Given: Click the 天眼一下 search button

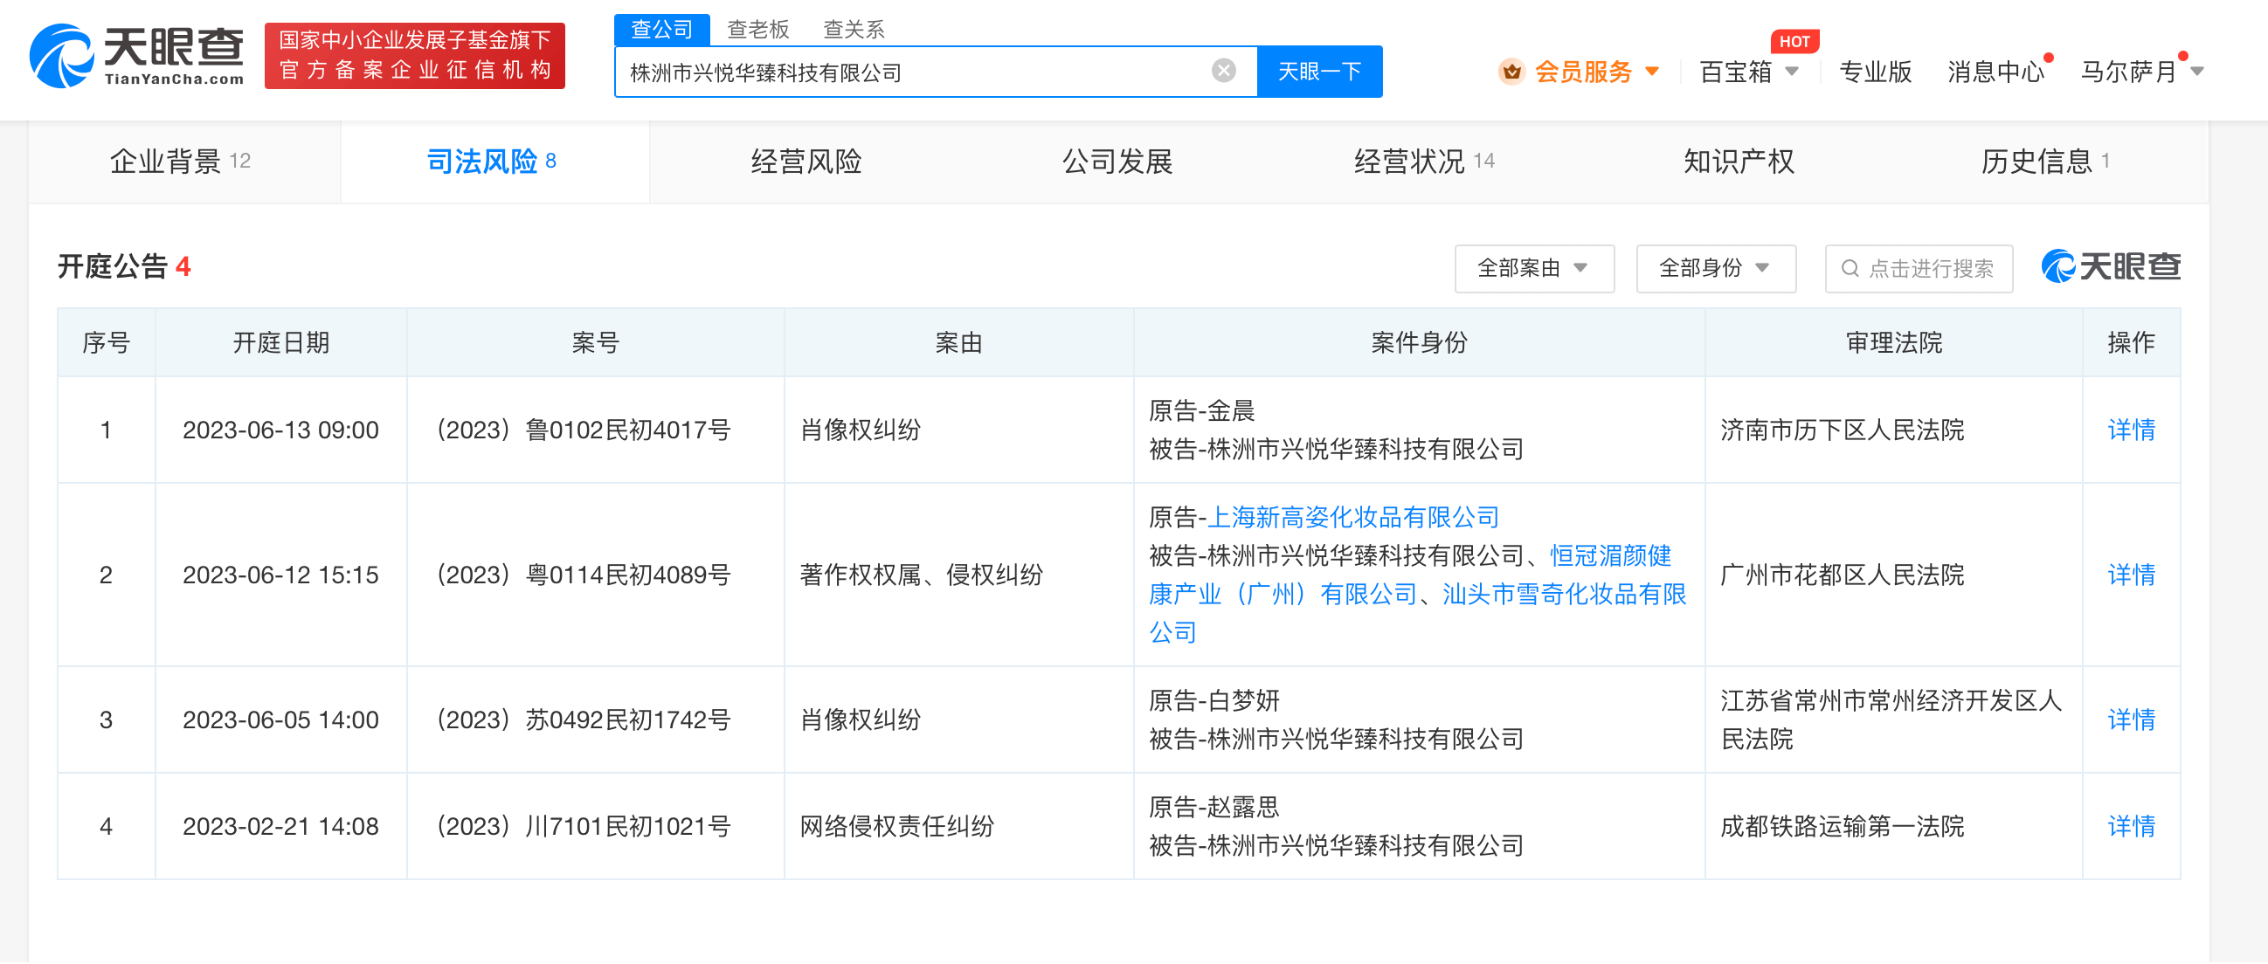Looking at the screenshot, I should coord(1319,72).
